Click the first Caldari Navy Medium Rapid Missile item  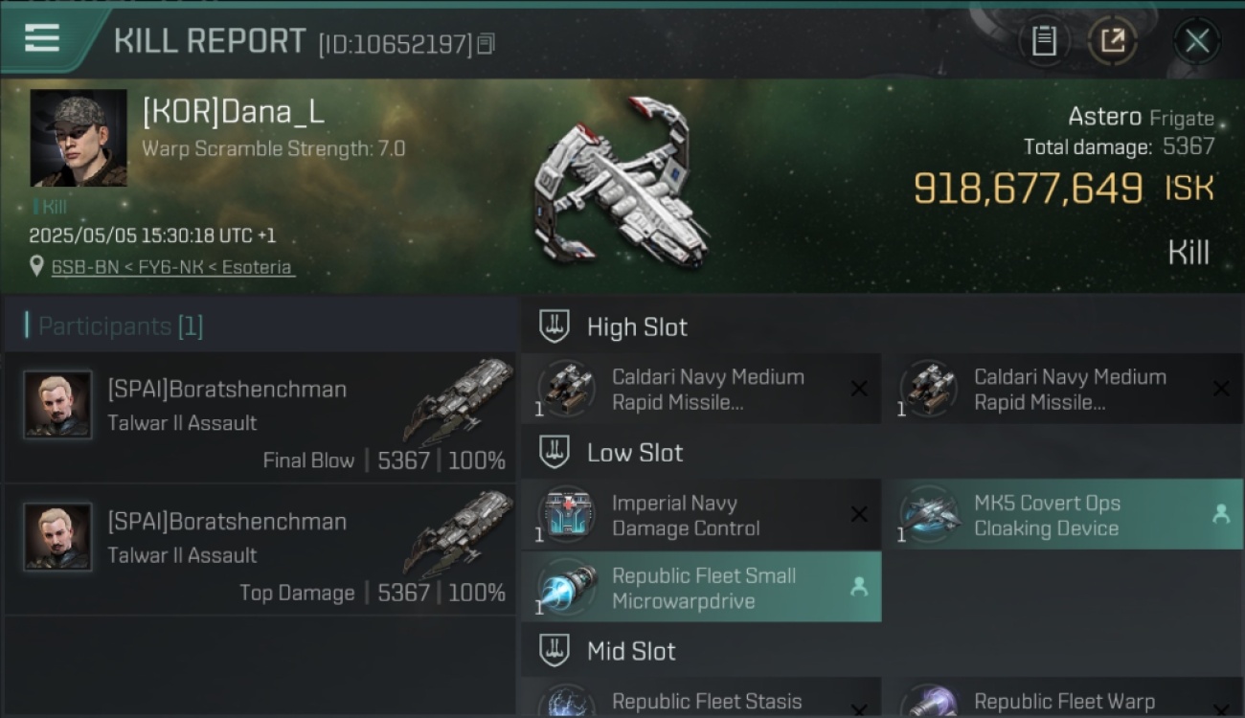(x=701, y=389)
